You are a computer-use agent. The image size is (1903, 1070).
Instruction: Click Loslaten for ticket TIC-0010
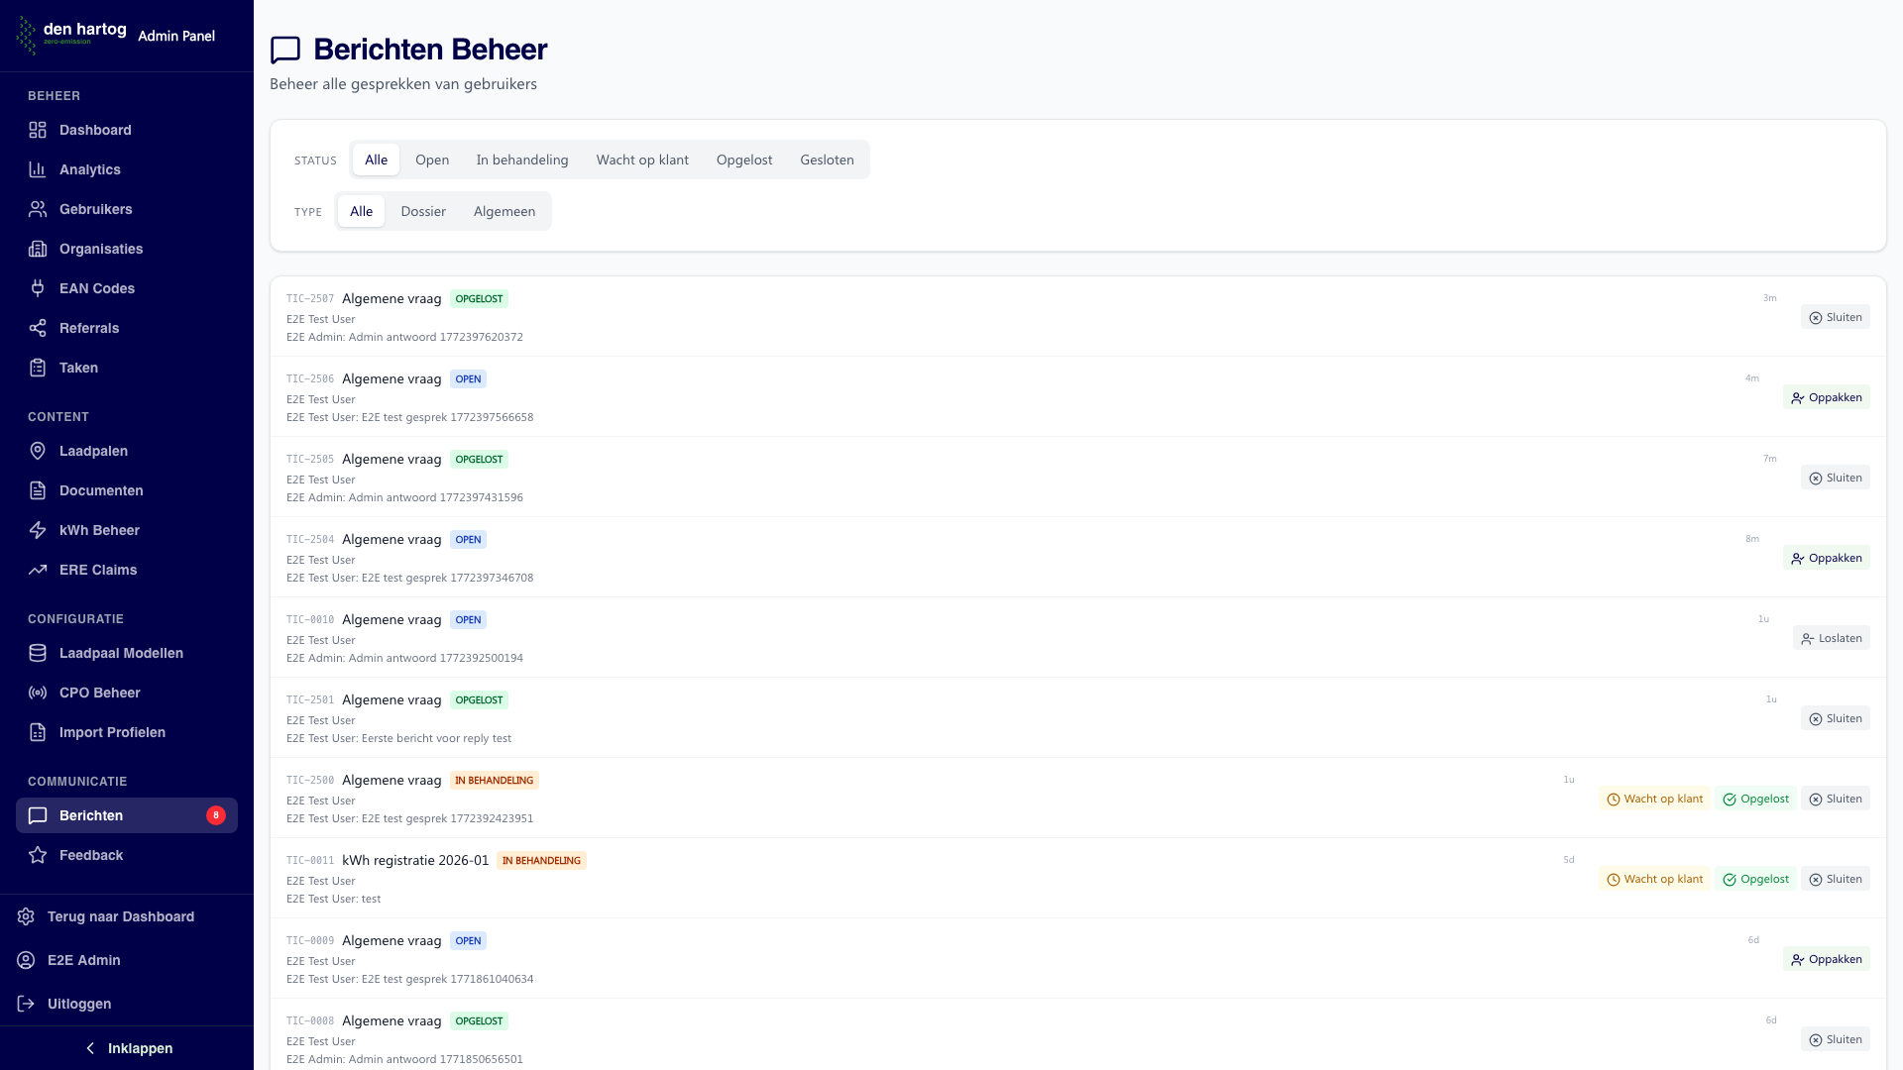tap(1831, 638)
